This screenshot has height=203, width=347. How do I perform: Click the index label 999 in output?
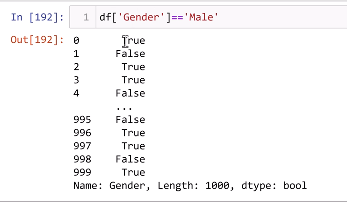[x=82, y=172]
